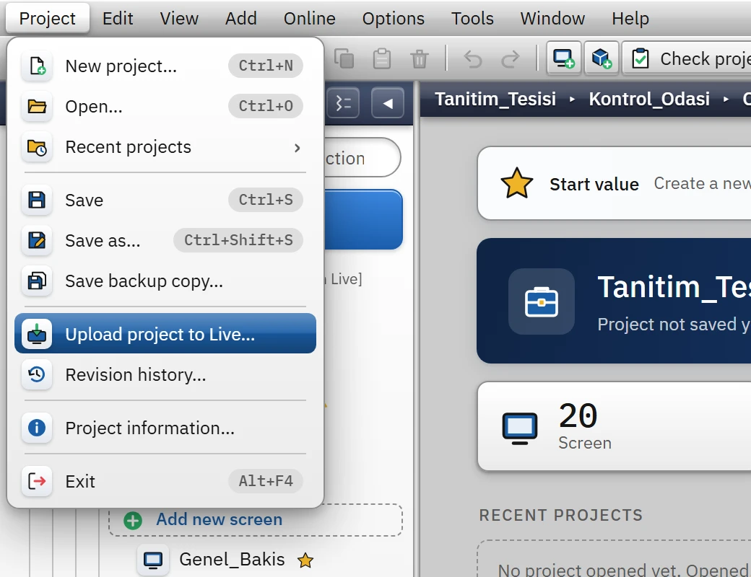Click the Genel_Bakis start star
This screenshot has height=577, width=751.
click(x=305, y=560)
